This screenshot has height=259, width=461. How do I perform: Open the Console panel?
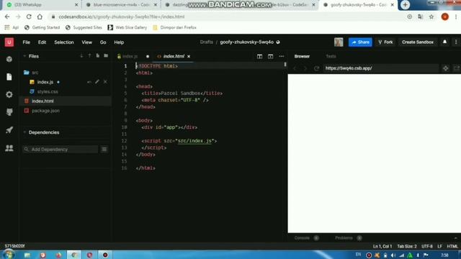pos(302,238)
